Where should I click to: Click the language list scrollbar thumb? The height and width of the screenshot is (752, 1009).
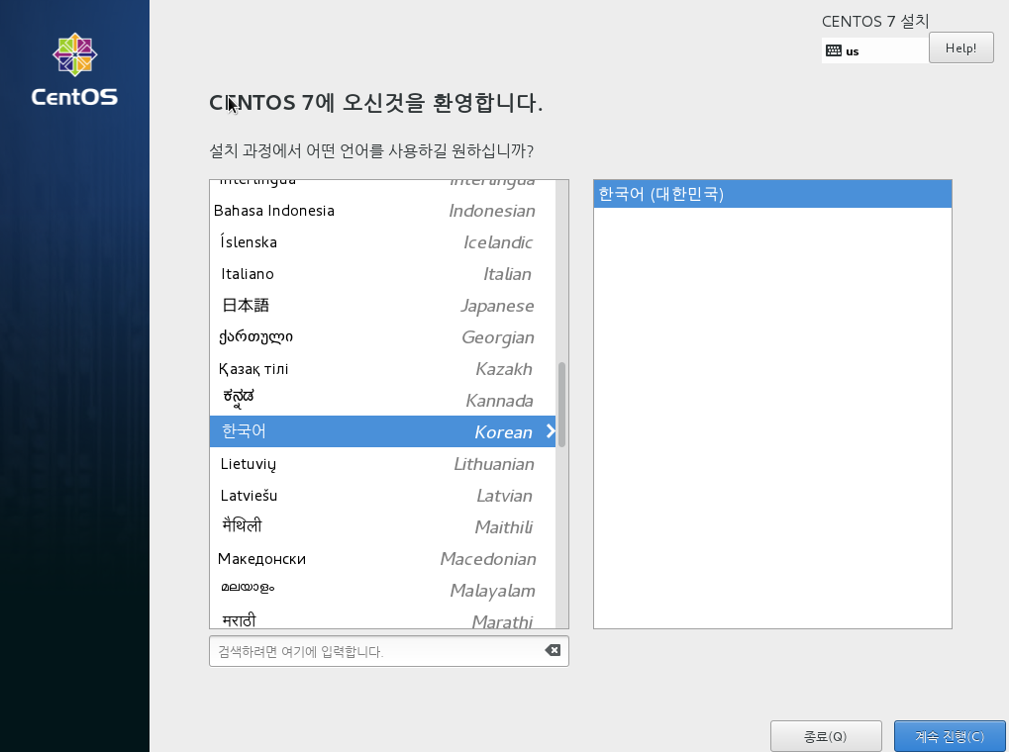561,404
